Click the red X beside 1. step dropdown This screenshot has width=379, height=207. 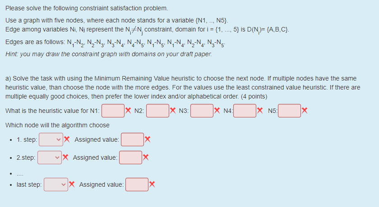pyautogui.click(x=67, y=139)
